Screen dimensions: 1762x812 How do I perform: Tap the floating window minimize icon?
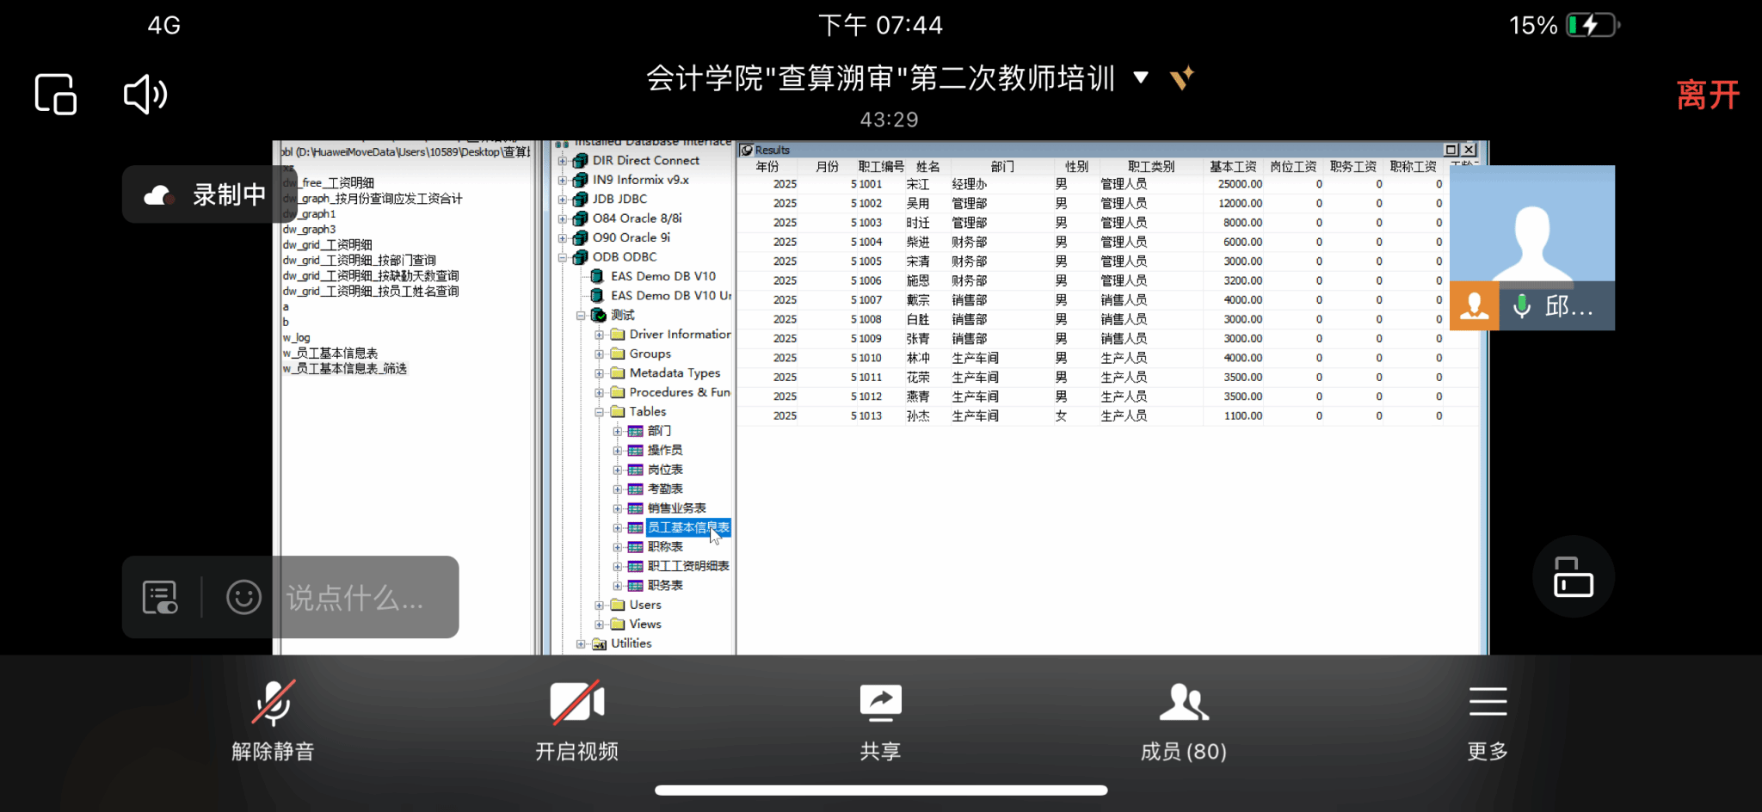56,95
